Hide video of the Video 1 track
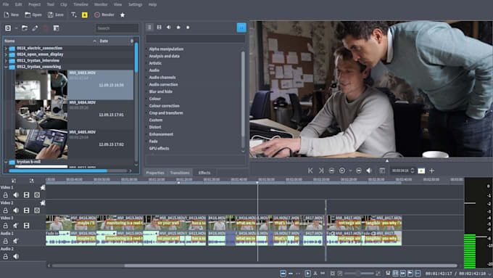 (x=26, y=195)
